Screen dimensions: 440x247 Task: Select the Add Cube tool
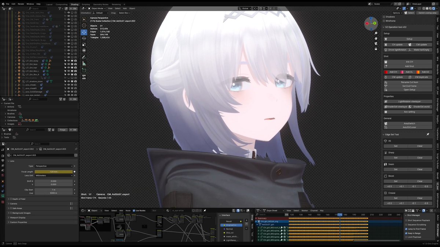click(84, 70)
